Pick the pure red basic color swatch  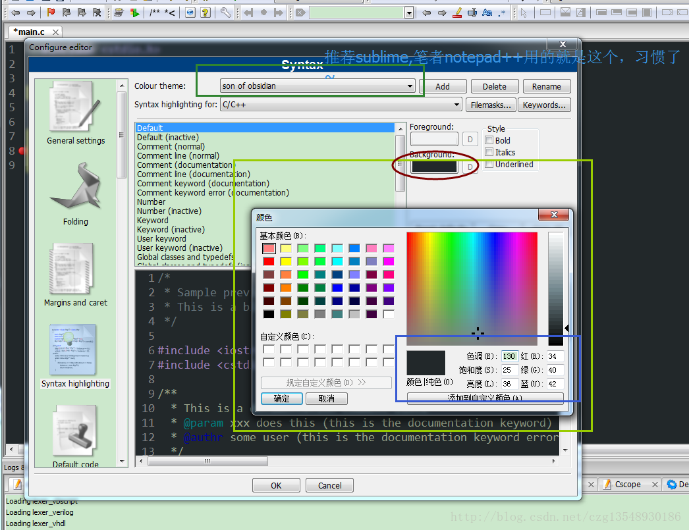coord(269,261)
